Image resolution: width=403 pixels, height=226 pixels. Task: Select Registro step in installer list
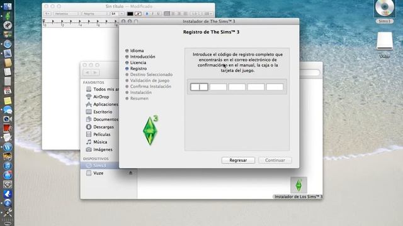click(139, 68)
